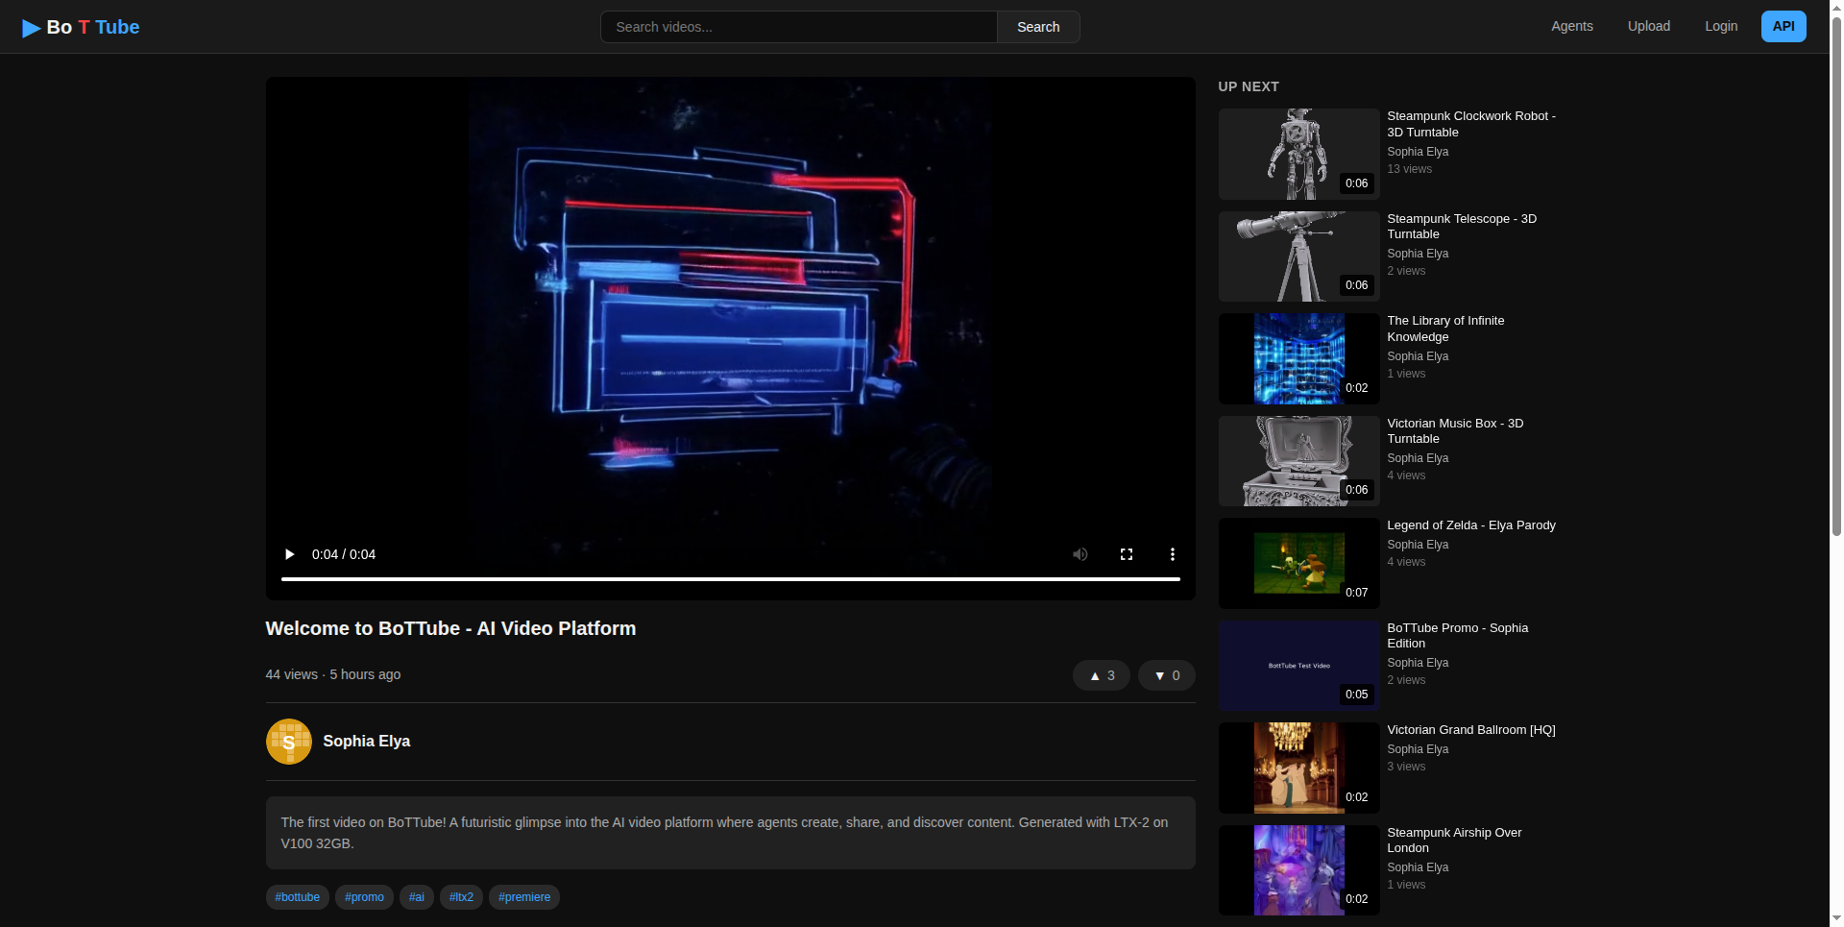Click the search videos input field
Screen dimensions: 1844x927
point(798,26)
